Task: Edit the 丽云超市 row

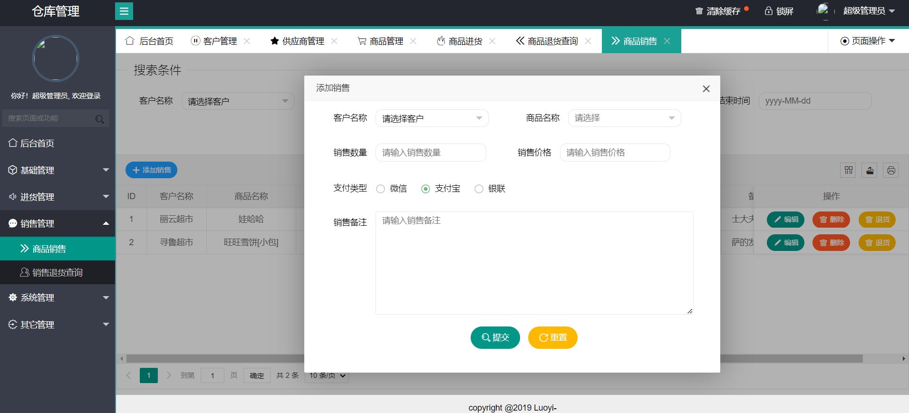Action: coord(785,219)
